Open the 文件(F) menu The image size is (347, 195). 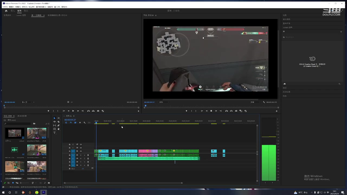(x=5, y=7)
